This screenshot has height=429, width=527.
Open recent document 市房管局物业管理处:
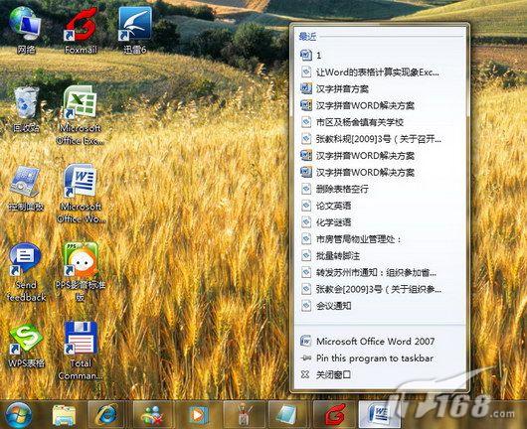381,239
